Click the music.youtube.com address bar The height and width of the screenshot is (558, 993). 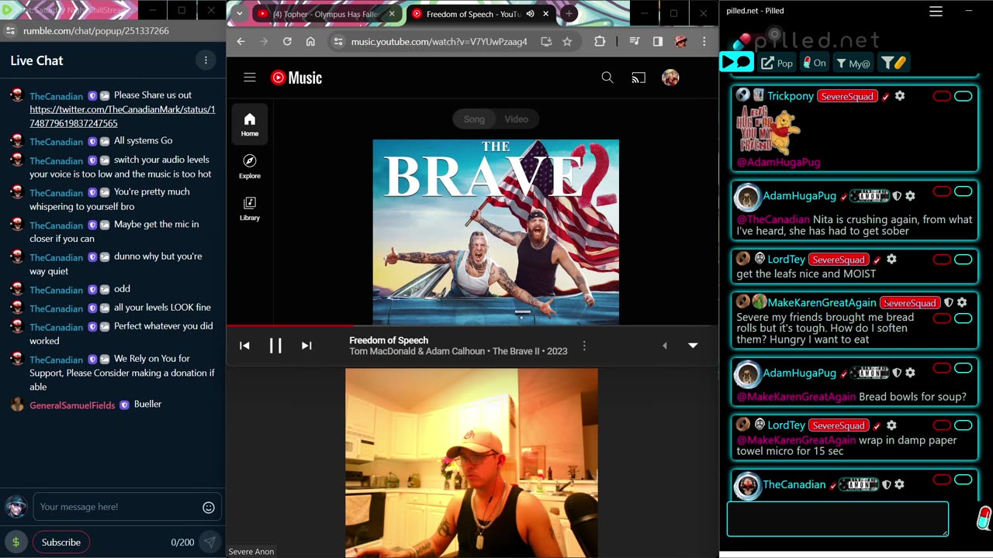click(439, 42)
